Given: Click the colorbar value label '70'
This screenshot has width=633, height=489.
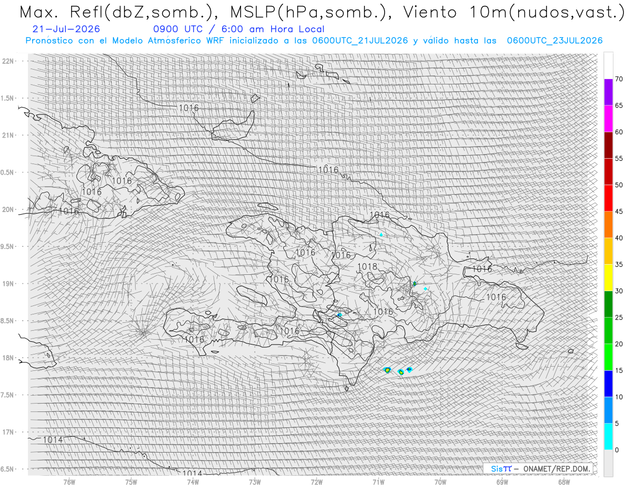Looking at the screenshot, I should pyautogui.click(x=619, y=79).
